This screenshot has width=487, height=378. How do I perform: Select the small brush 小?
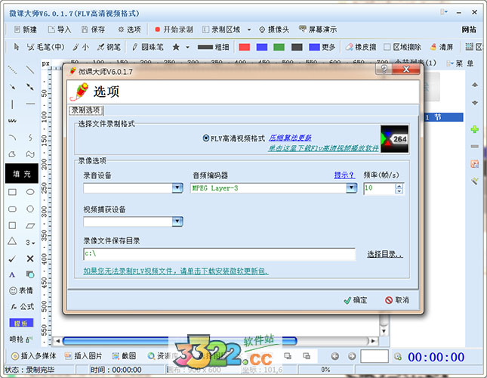(x=81, y=47)
